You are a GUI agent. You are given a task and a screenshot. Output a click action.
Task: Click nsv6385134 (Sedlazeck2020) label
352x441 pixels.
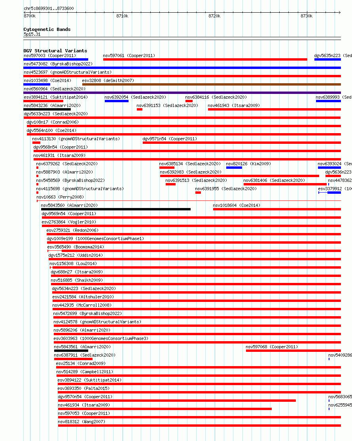pos(190,164)
